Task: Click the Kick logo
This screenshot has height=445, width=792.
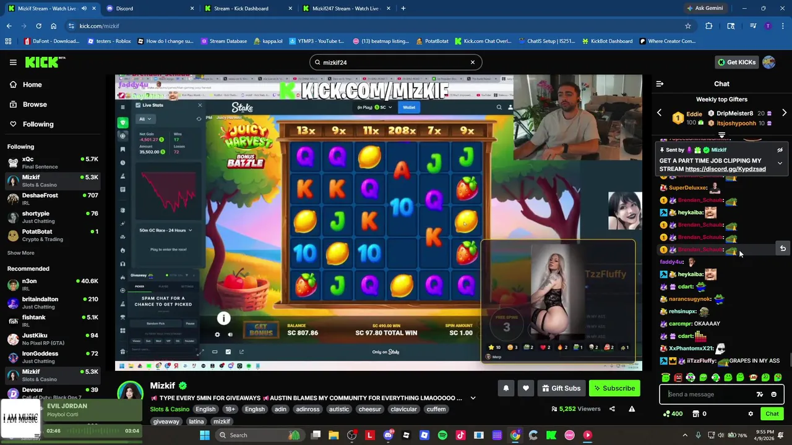Action: pos(45,62)
